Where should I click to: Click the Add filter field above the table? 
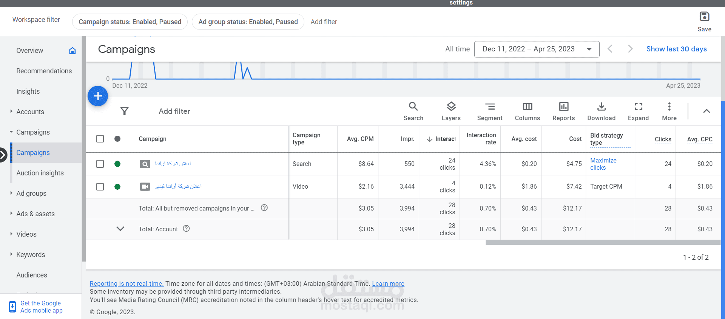(174, 111)
